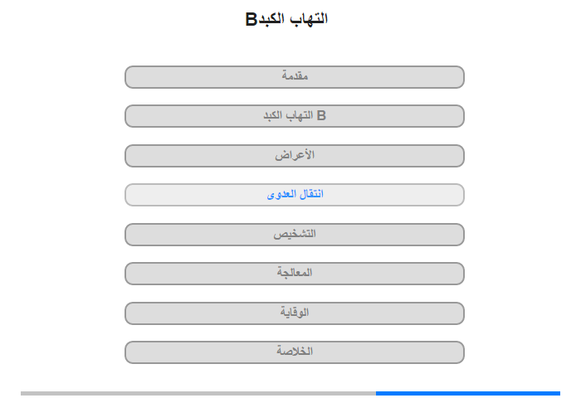Select the blue-text Transmission menu entry
This screenshot has width=581, height=398.
294,195
